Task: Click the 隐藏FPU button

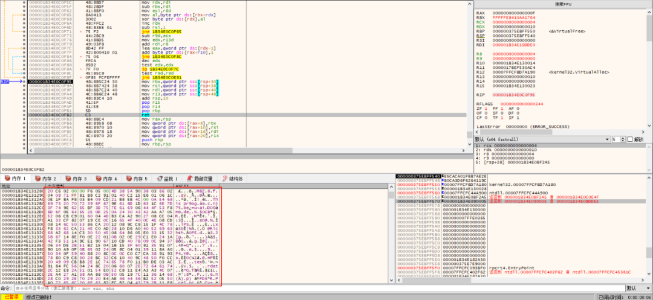Action: tap(563, 4)
